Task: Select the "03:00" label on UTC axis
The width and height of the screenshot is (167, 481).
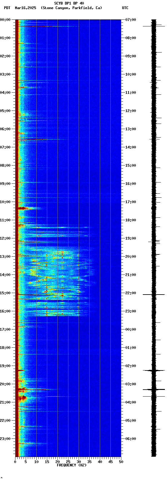Action: click(130, 384)
